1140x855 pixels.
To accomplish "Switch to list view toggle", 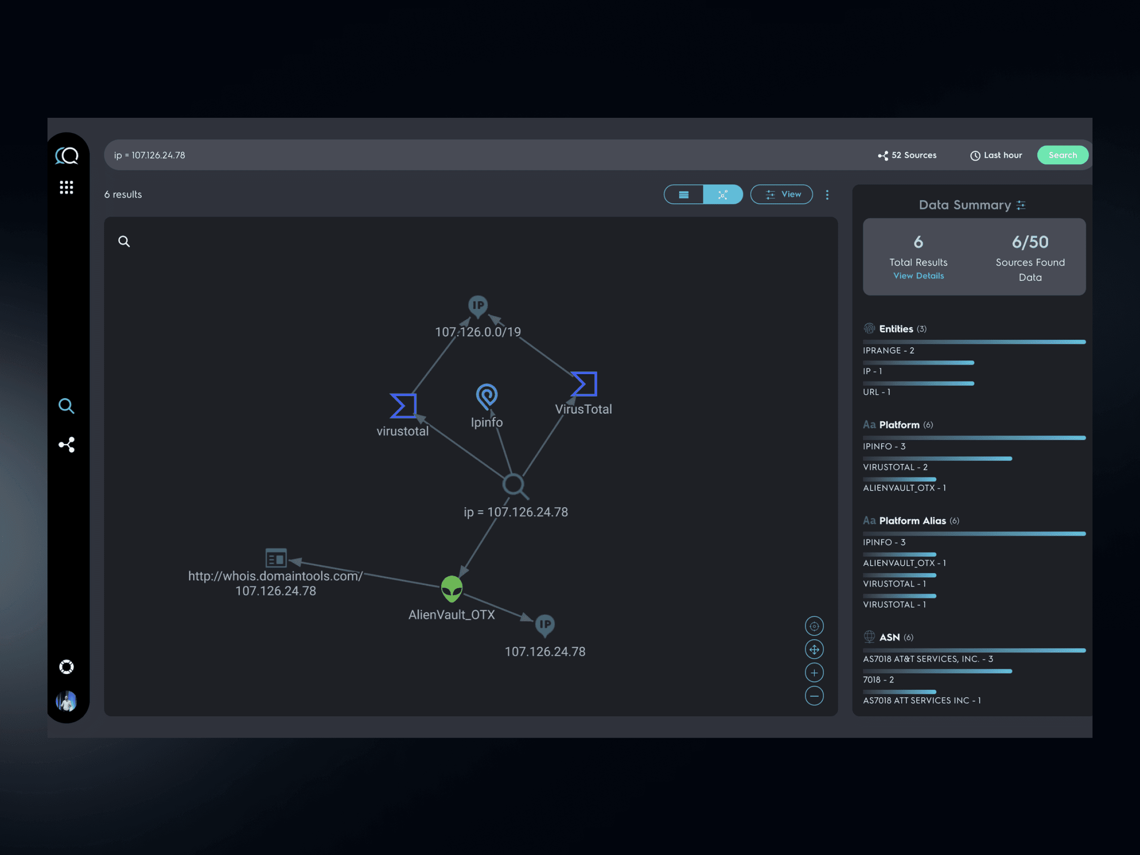I will click(684, 194).
